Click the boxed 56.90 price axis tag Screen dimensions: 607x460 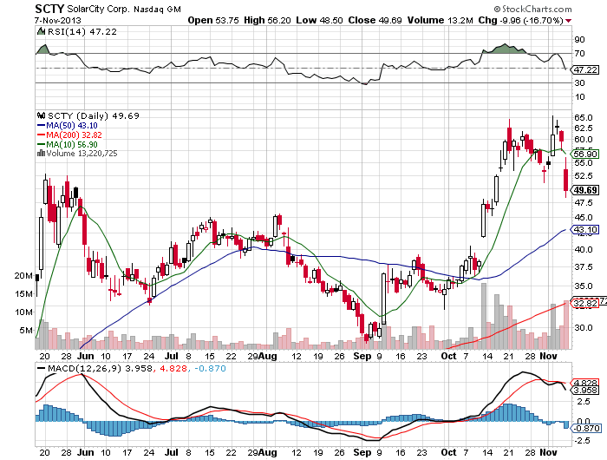585,154
